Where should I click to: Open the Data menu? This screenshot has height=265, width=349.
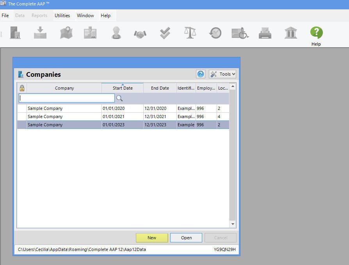tap(20, 16)
